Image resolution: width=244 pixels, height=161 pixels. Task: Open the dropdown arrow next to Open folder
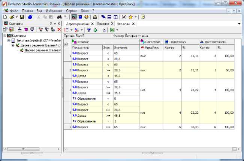pos(16,17)
